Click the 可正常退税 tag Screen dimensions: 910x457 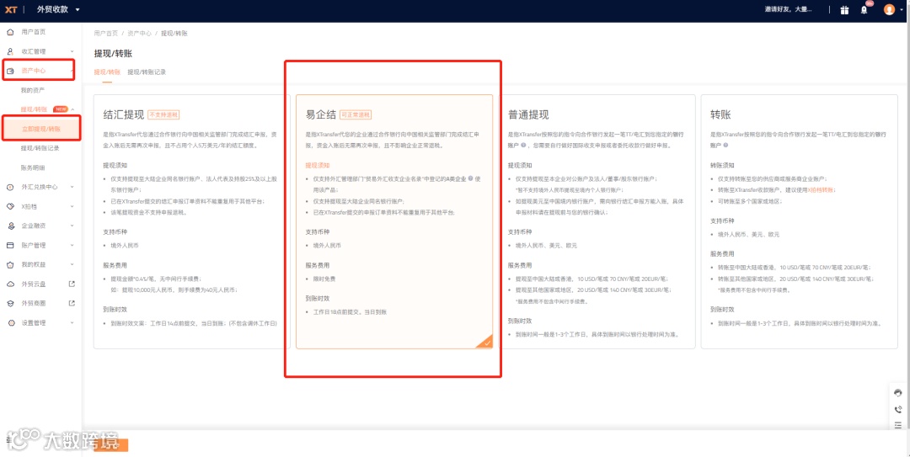[356, 114]
